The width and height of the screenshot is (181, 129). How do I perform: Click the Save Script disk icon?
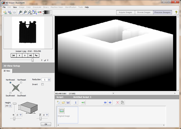68,102
